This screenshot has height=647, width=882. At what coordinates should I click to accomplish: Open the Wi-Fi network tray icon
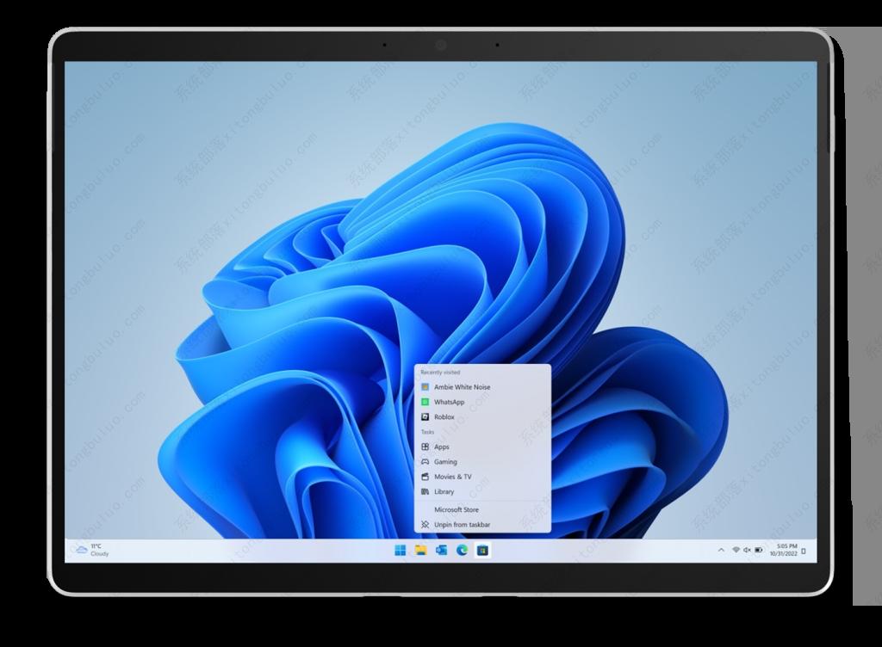[x=736, y=550]
